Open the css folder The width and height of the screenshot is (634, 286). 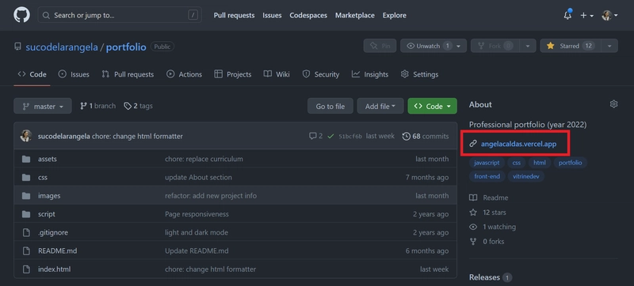43,177
